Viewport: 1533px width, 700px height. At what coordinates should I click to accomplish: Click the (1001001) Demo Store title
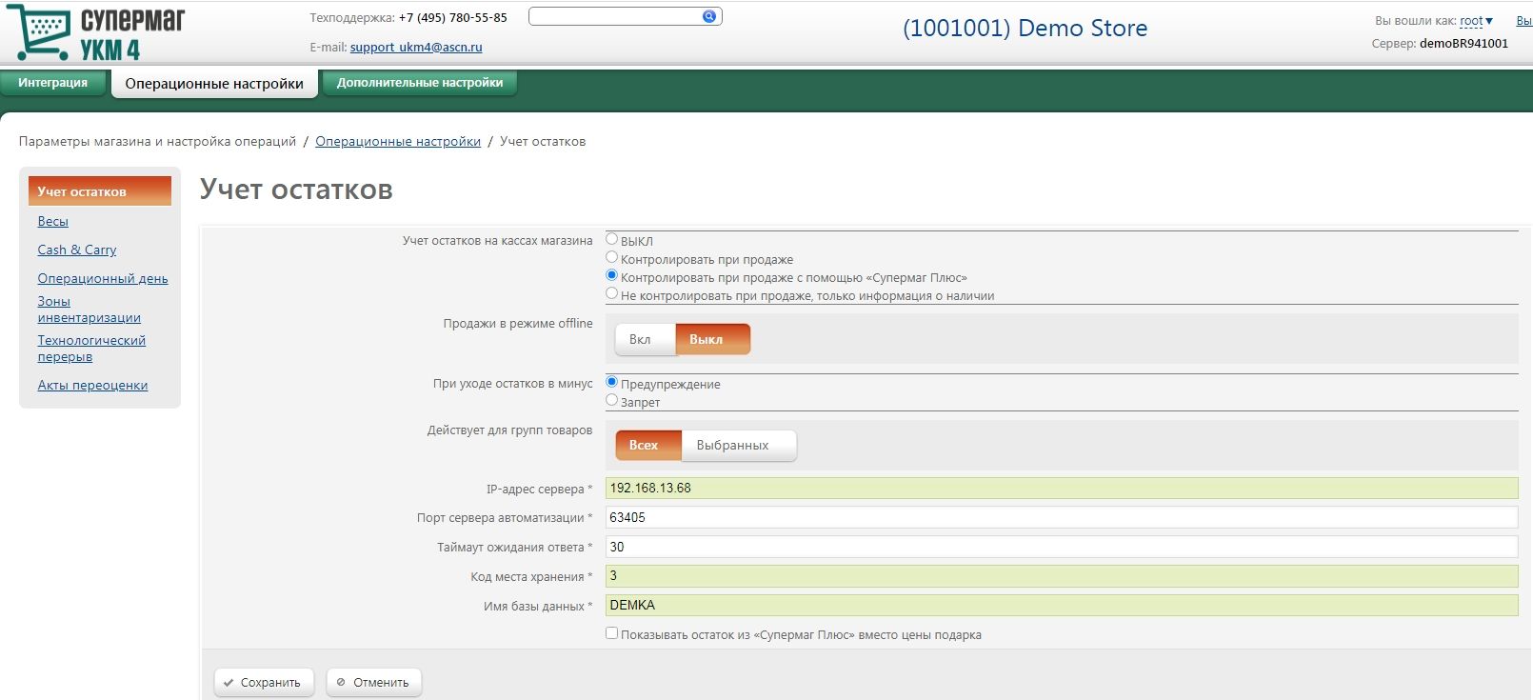coord(1025,28)
